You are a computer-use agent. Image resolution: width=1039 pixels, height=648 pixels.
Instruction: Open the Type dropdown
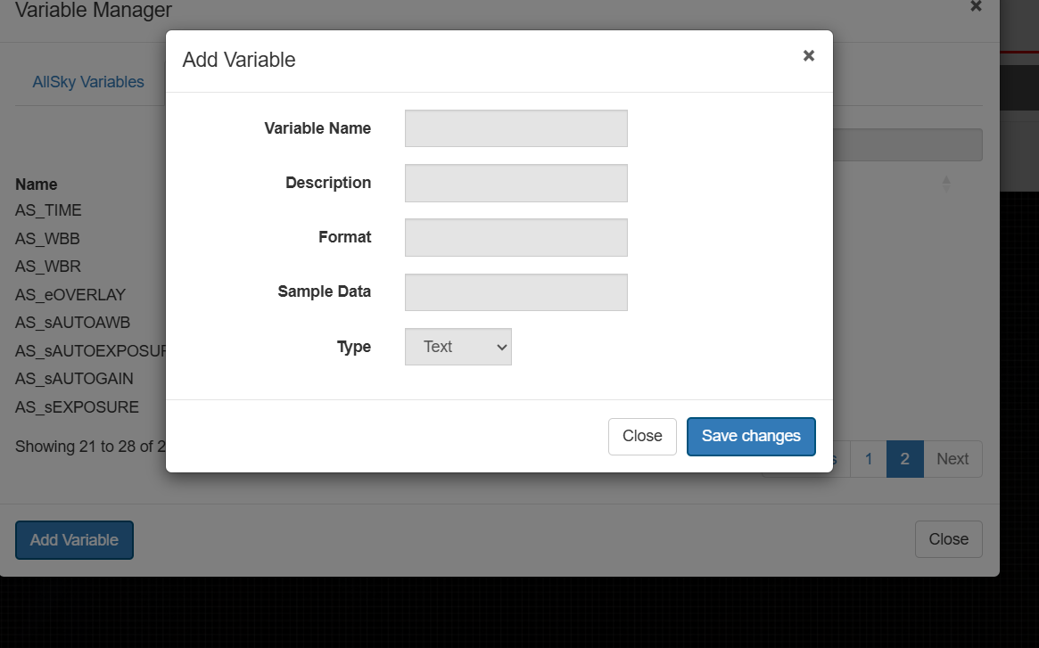[458, 347]
